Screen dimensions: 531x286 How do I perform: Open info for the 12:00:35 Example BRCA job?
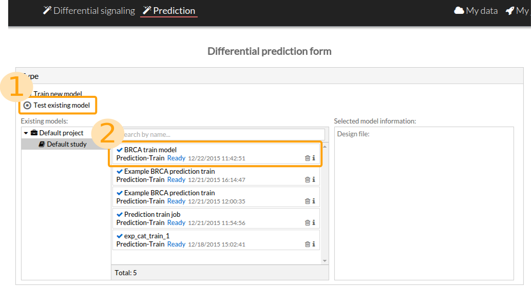coord(313,201)
